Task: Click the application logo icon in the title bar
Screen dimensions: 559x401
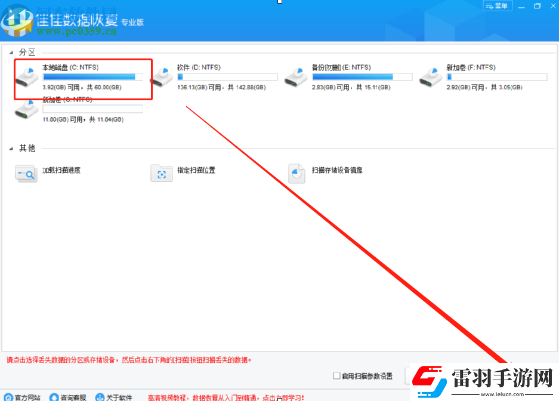Action: pos(16,21)
